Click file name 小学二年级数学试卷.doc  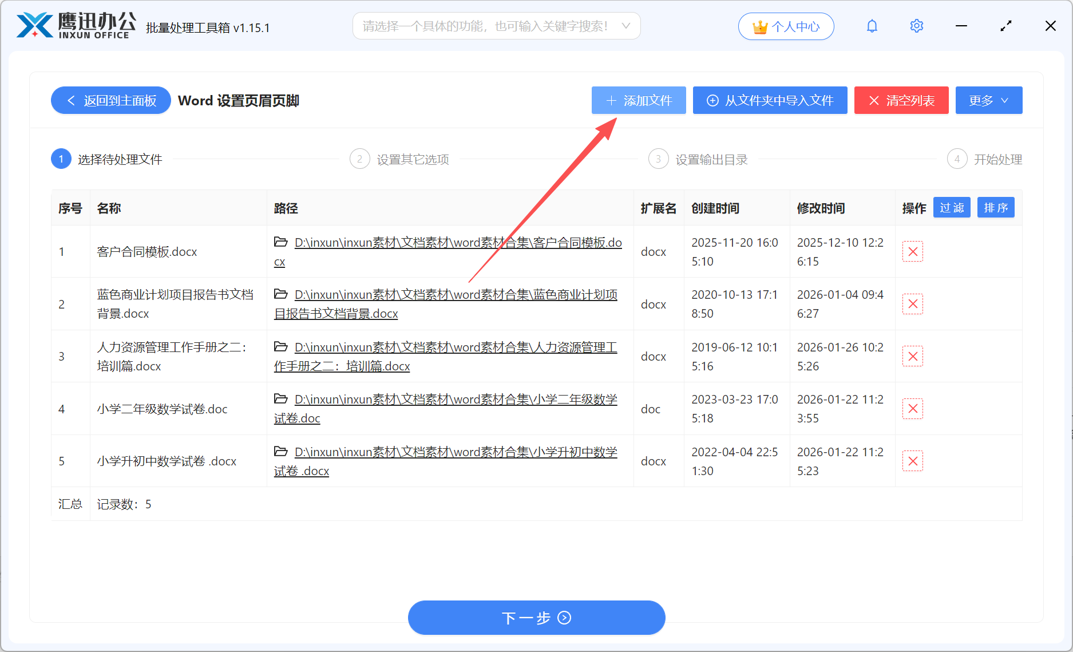[x=162, y=409]
